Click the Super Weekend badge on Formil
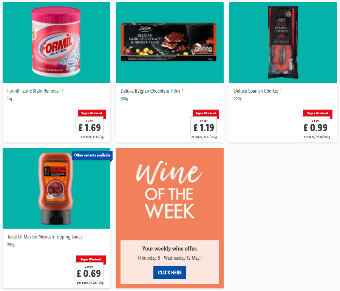The image size is (340, 291). click(92, 113)
